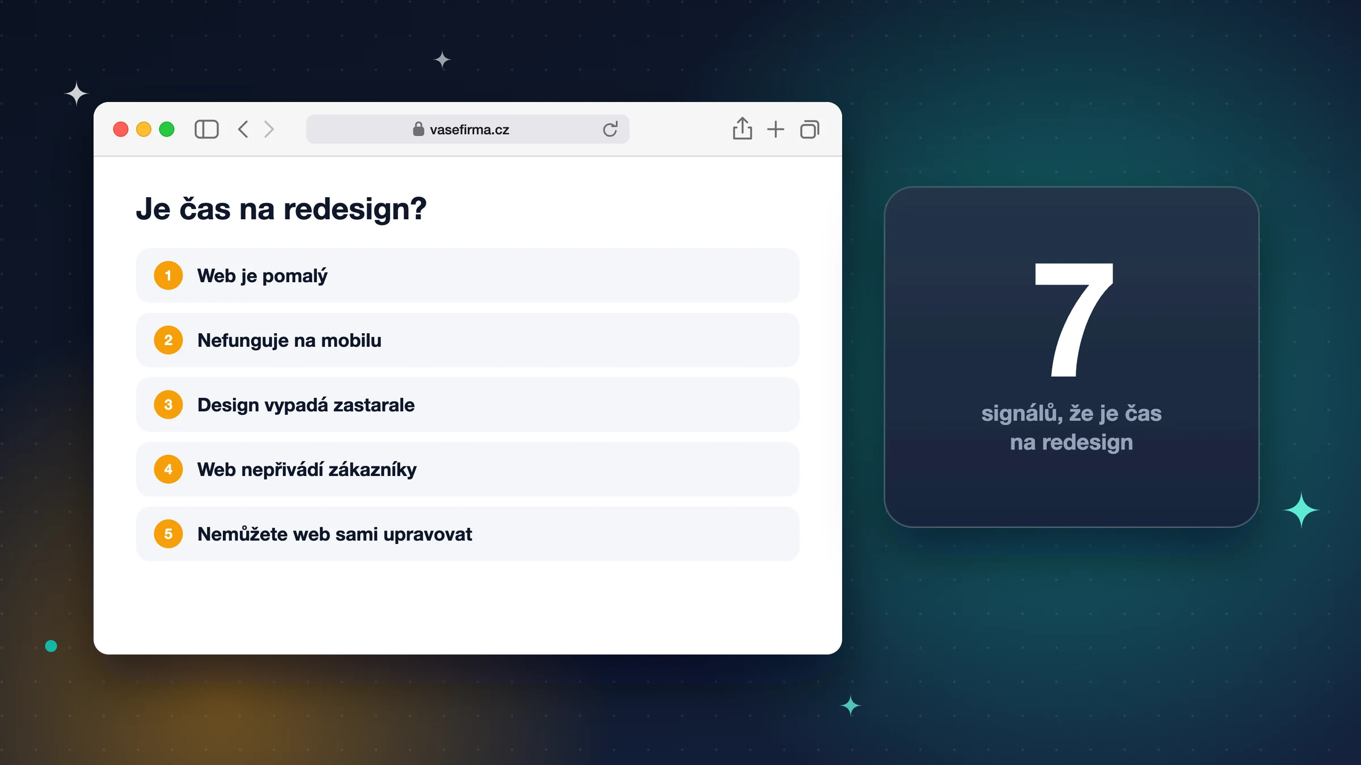Screen dimensions: 1361x765
Task: Toggle the browser sidebar icon
Action: 206,129
